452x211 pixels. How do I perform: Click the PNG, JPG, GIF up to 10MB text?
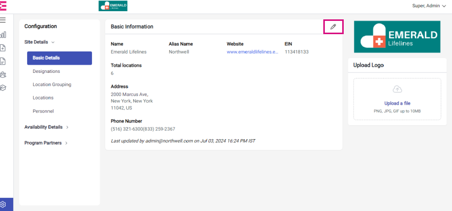[x=397, y=111]
